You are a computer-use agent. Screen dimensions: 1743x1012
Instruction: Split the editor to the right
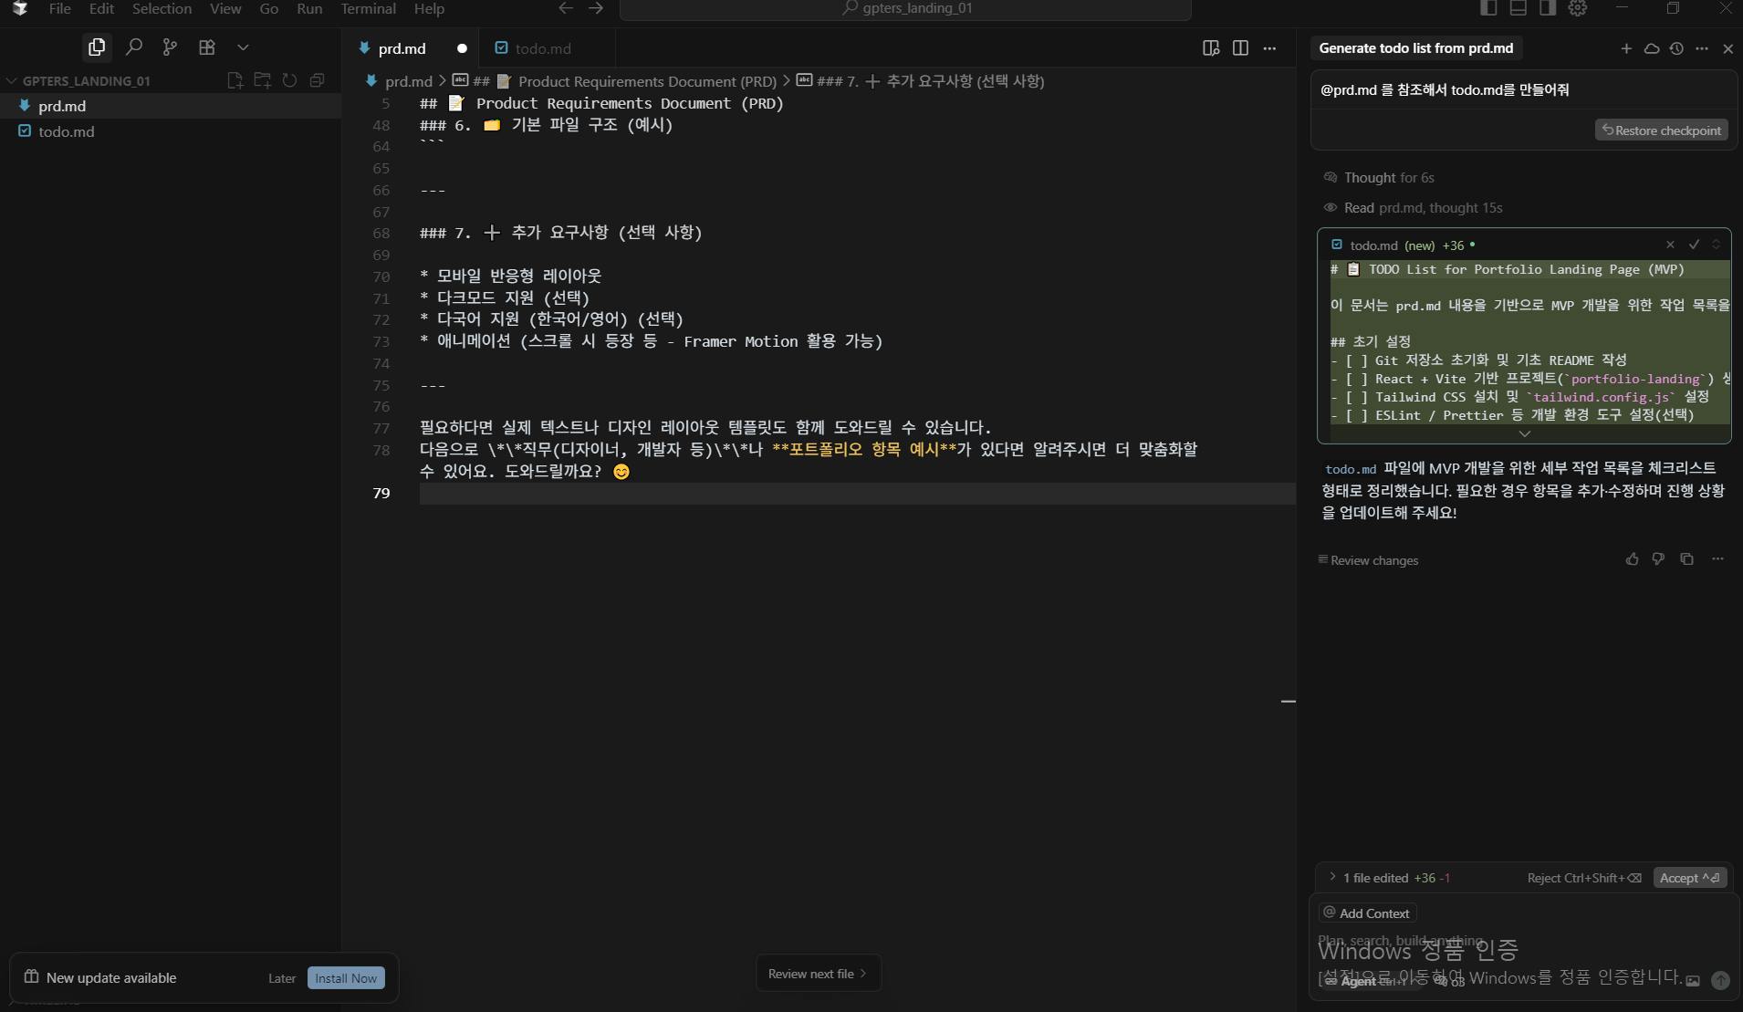pos(1240,48)
